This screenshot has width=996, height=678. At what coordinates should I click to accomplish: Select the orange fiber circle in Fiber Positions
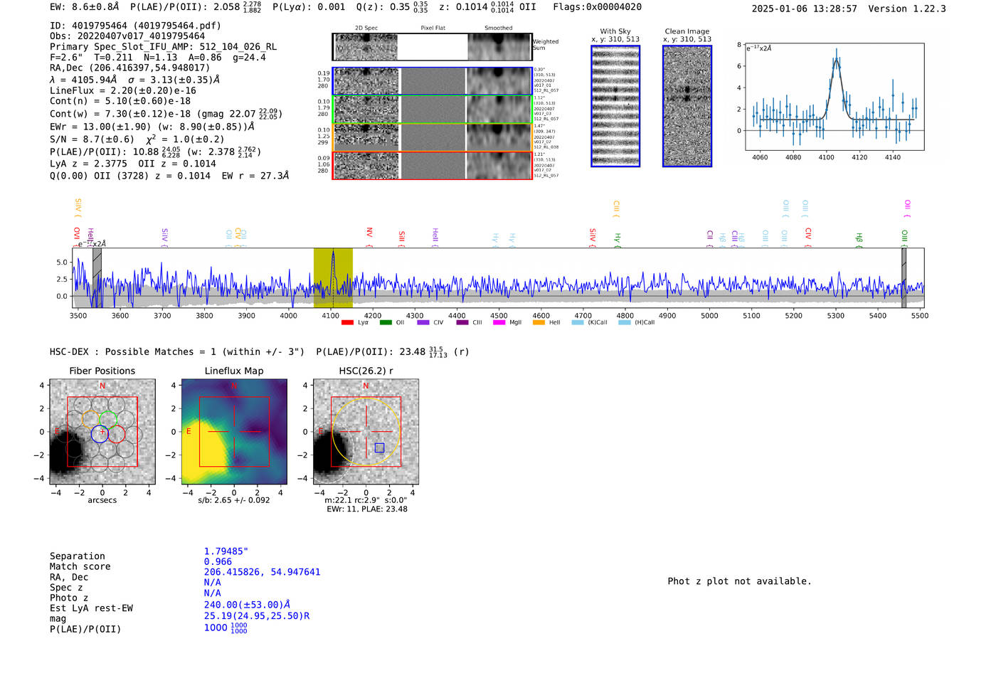[90, 419]
